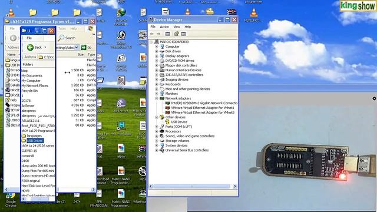This screenshot has width=377, height=212.
Task: Click the SETUP file icon in back Explorer window
Action: click(8, 110)
